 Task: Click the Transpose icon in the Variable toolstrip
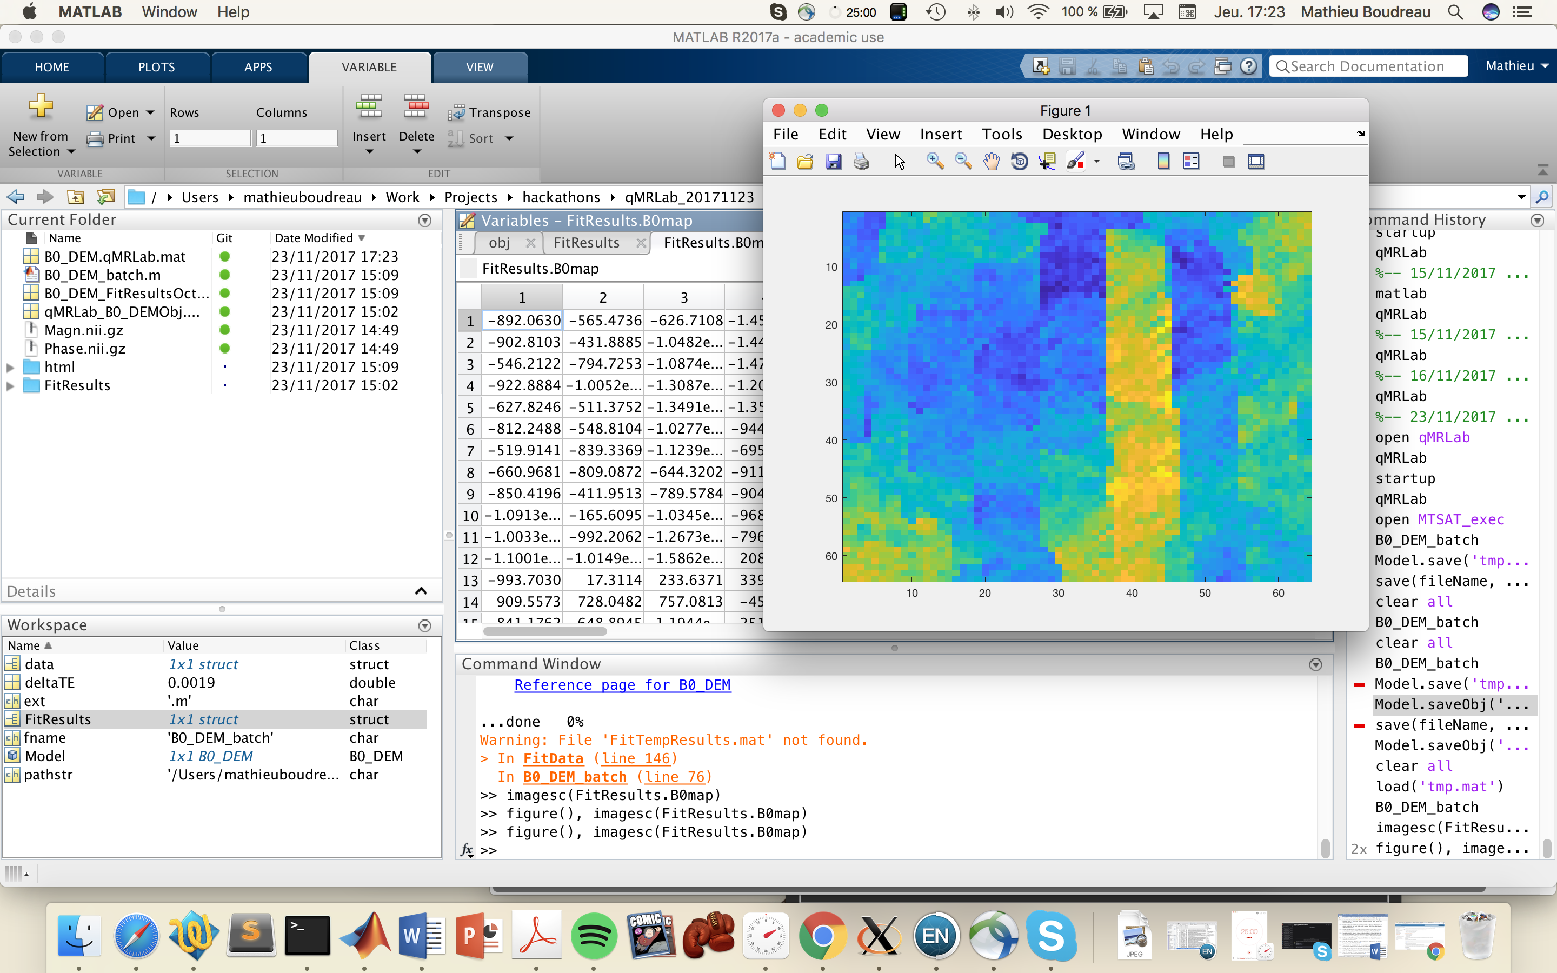pyautogui.click(x=457, y=112)
